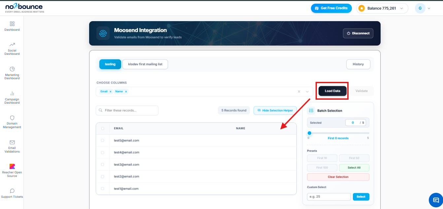Hide Selection Helper panel
The height and width of the screenshot is (209, 443).
coord(275,110)
